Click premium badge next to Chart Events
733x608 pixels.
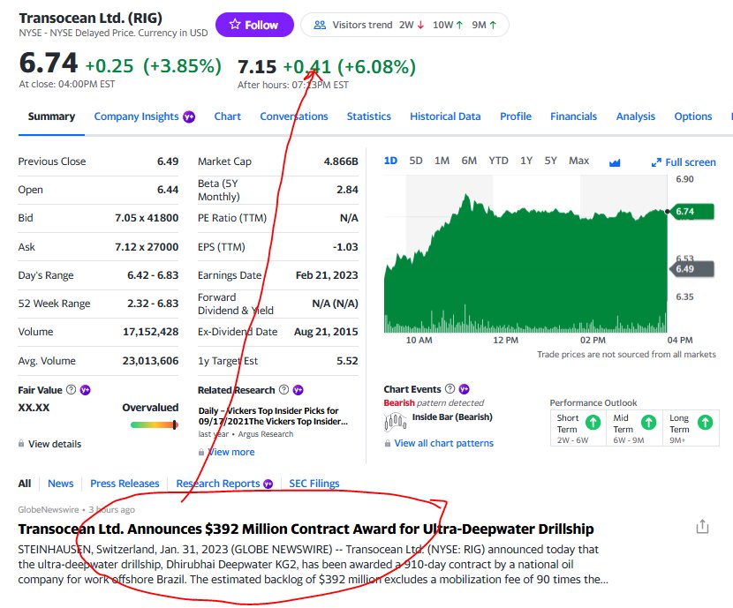pos(464,389)
